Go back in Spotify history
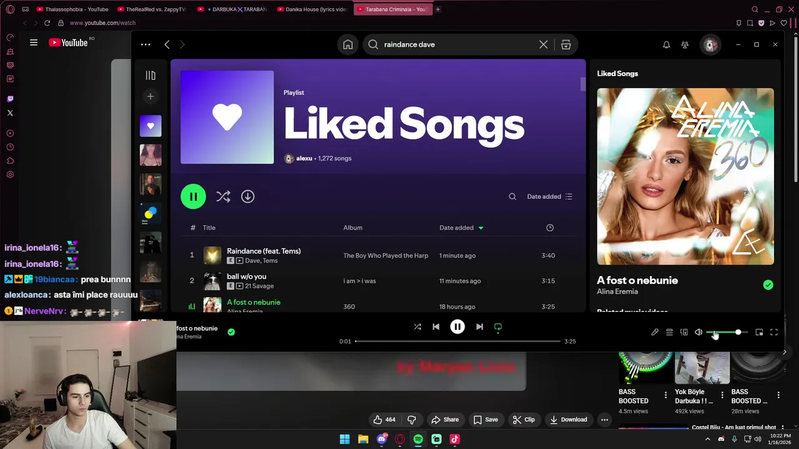 pyautogui.click(x=167, y=44)
